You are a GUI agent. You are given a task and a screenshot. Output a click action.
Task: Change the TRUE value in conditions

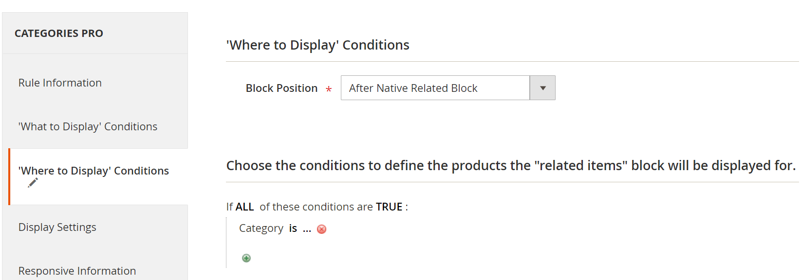tap(389, 207)
